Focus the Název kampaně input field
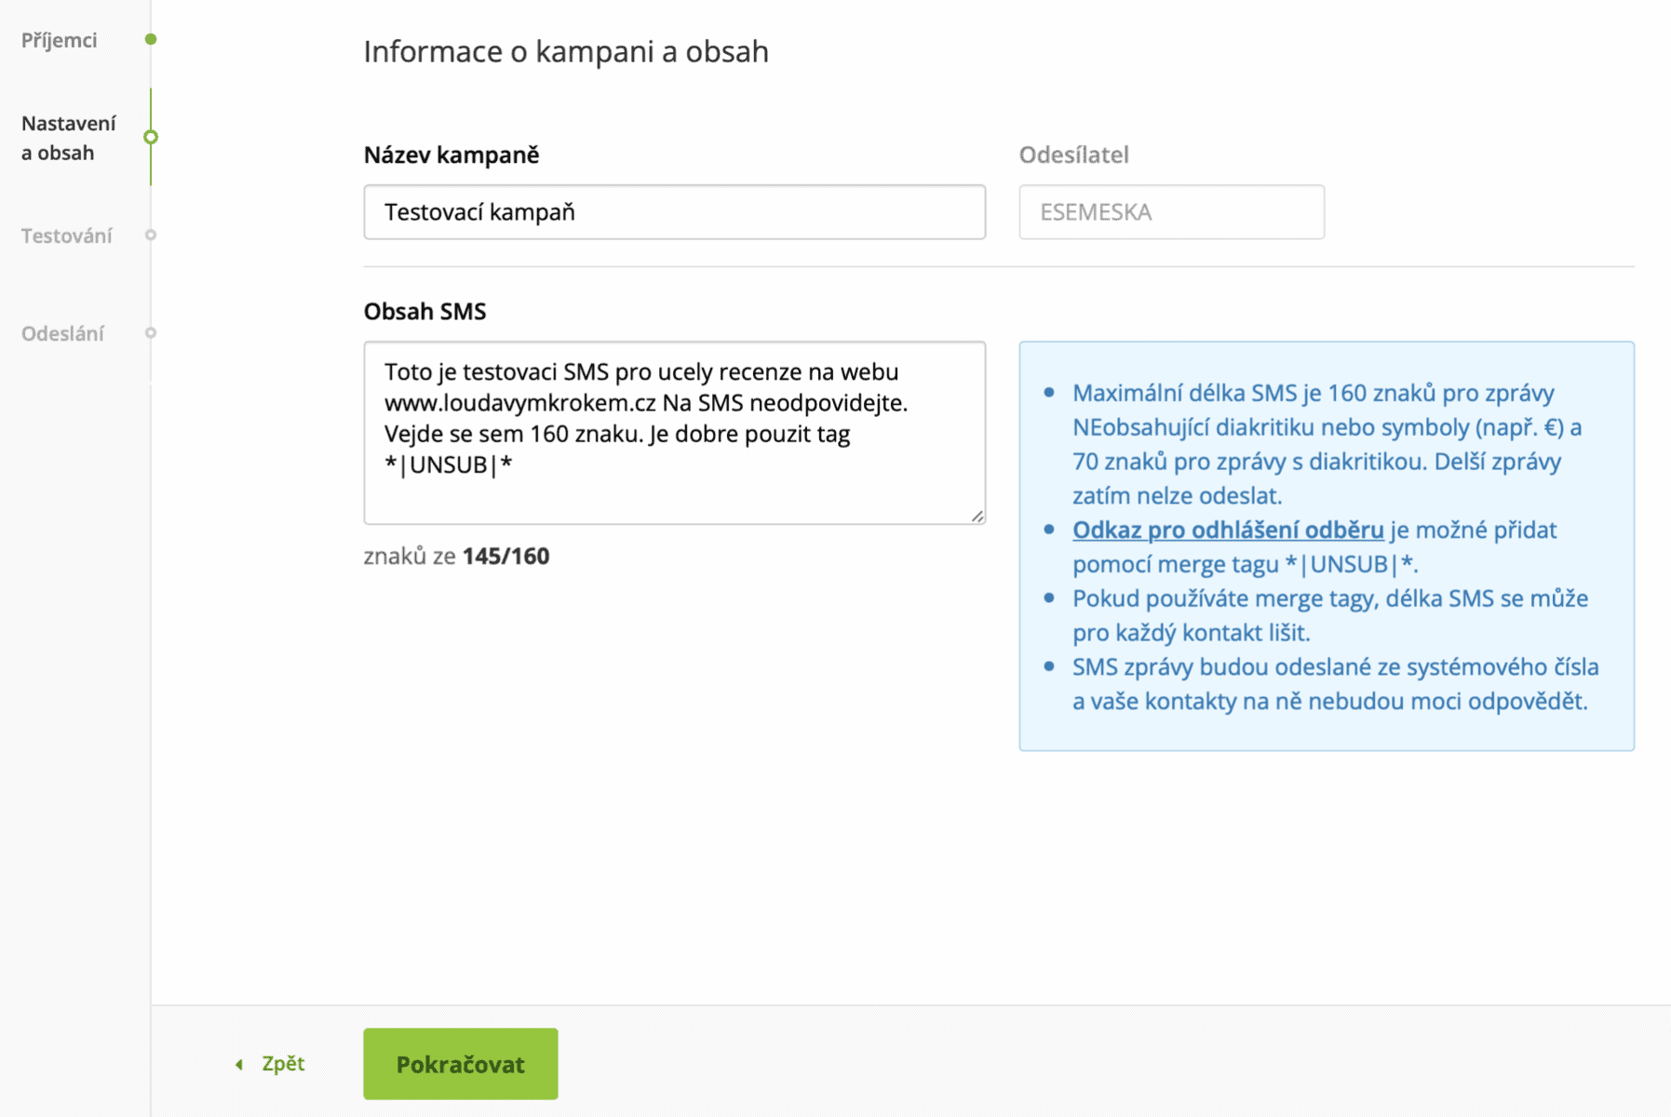This screenshot has width=1671, height=1117. (x=674, y=212)
